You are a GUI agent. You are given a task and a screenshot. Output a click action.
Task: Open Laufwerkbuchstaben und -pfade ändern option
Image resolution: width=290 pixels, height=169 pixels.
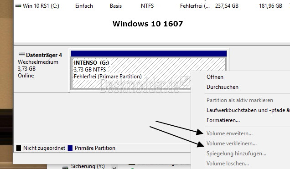[x=248, y=110]
